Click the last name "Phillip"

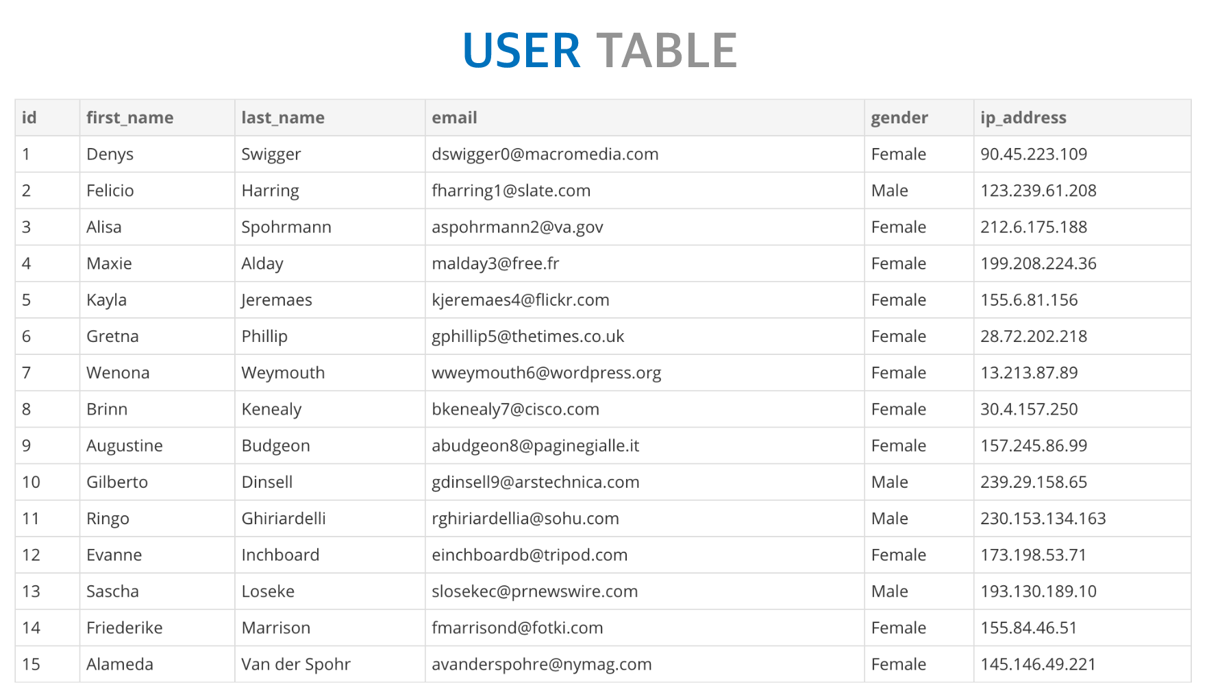(x=264, y=336)
